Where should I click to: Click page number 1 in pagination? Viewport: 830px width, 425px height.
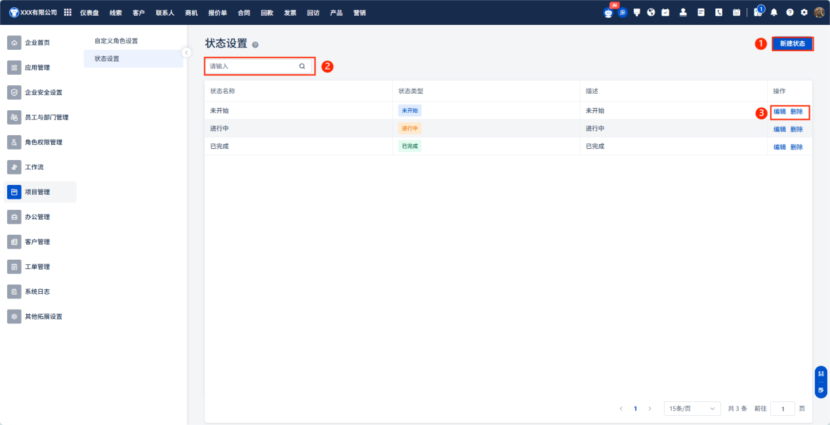point(635,409)
